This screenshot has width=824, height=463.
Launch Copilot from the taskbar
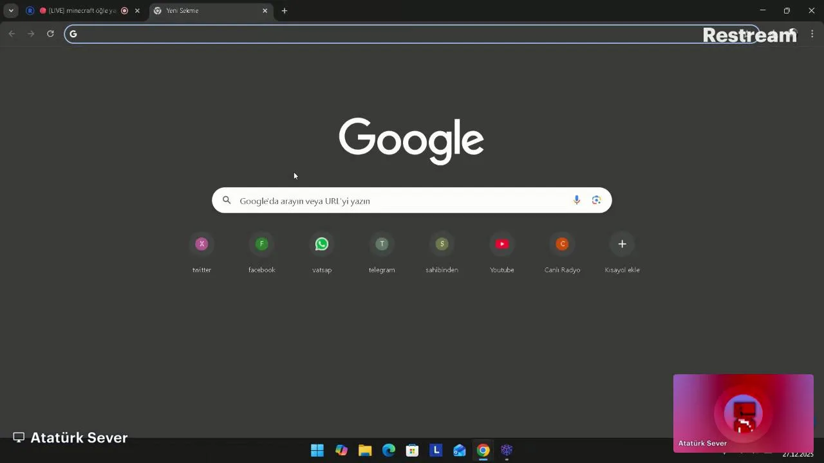pyautogui.click(x=341, y=450)
